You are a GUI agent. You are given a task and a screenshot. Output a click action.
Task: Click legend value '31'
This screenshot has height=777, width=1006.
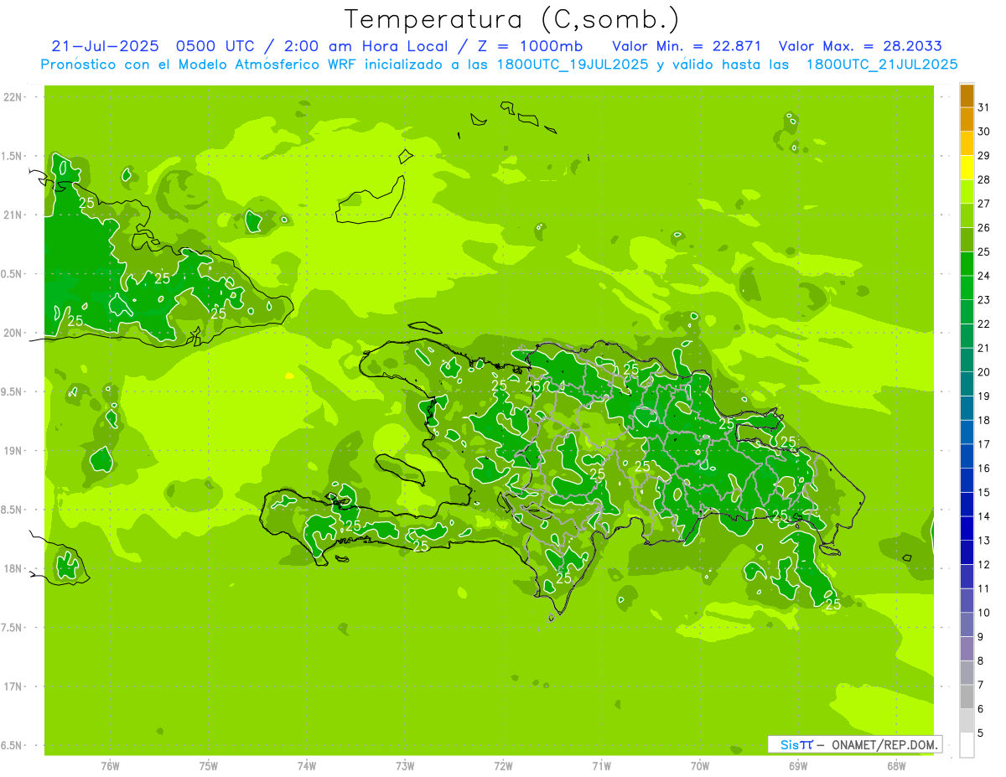tap(983, 107)
